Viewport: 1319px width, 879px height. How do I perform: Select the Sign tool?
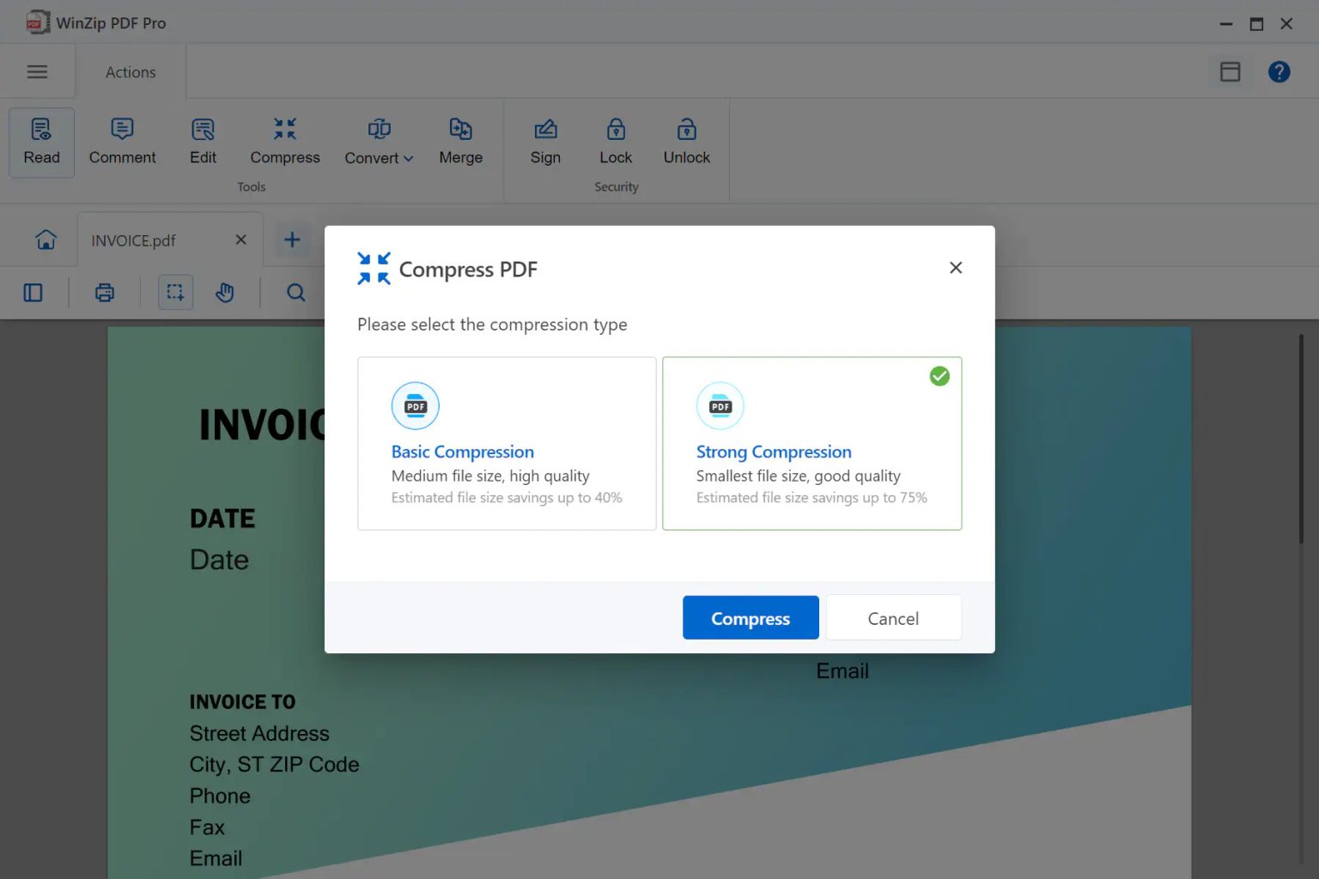544,142
